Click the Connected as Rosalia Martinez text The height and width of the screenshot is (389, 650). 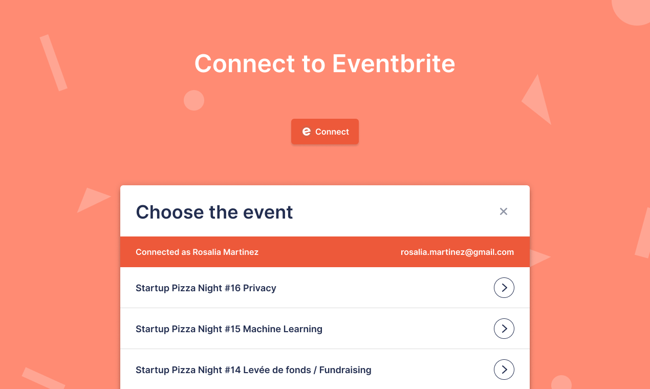[197, 252]
